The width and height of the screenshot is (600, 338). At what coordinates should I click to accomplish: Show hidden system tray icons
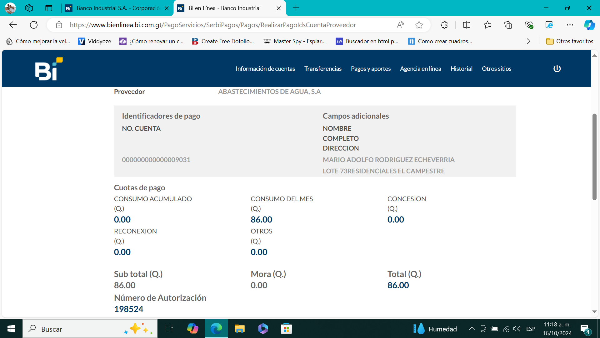coord(472,329)
